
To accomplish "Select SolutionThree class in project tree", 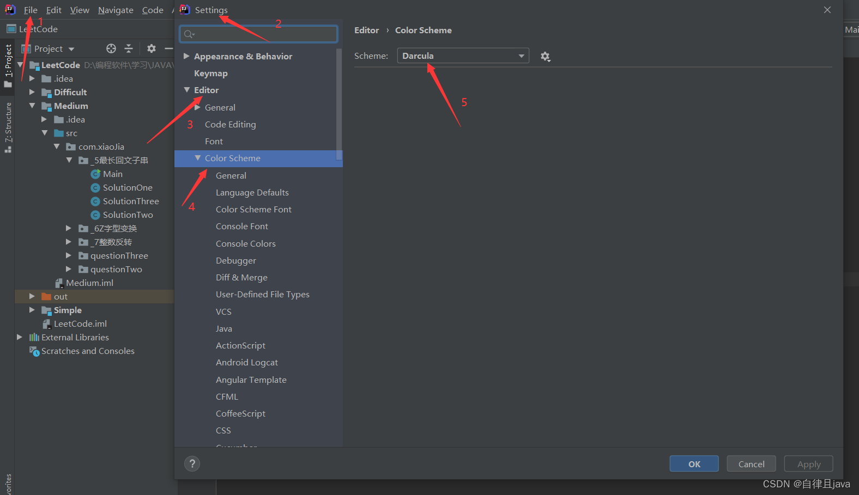I will [x=131, y=201].
